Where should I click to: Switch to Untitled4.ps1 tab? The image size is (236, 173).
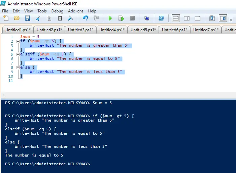112,30
